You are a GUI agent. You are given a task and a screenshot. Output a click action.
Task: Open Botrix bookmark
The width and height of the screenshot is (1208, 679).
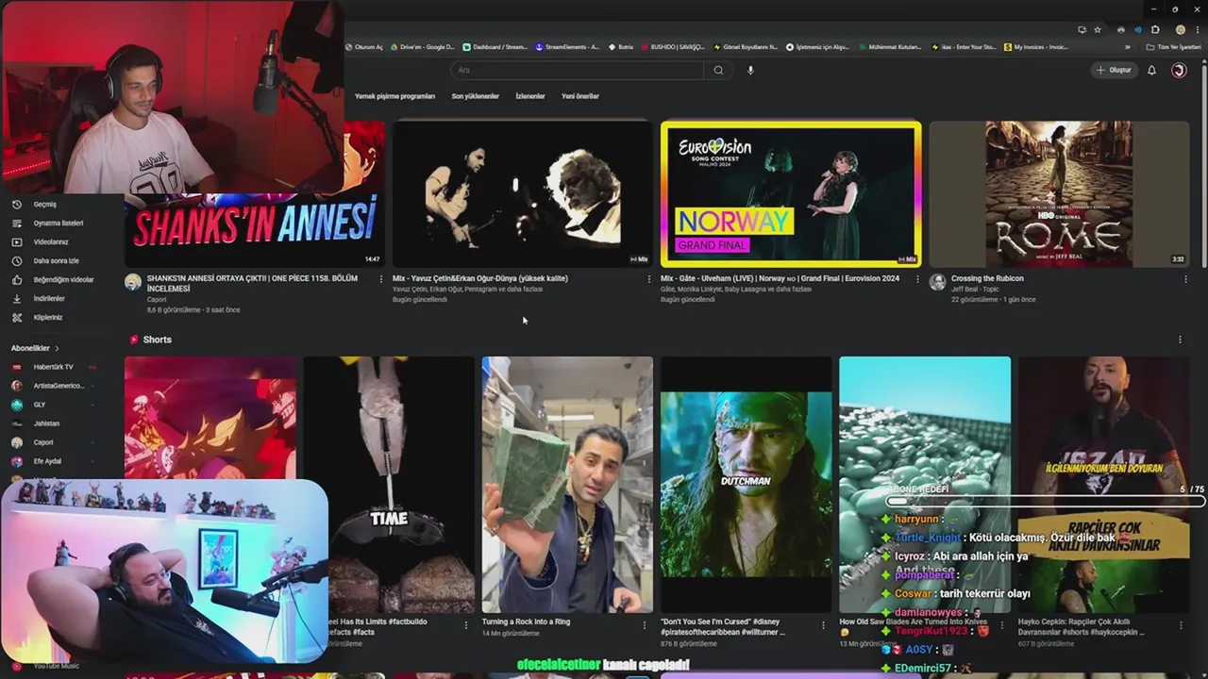[x=620, y=46]
